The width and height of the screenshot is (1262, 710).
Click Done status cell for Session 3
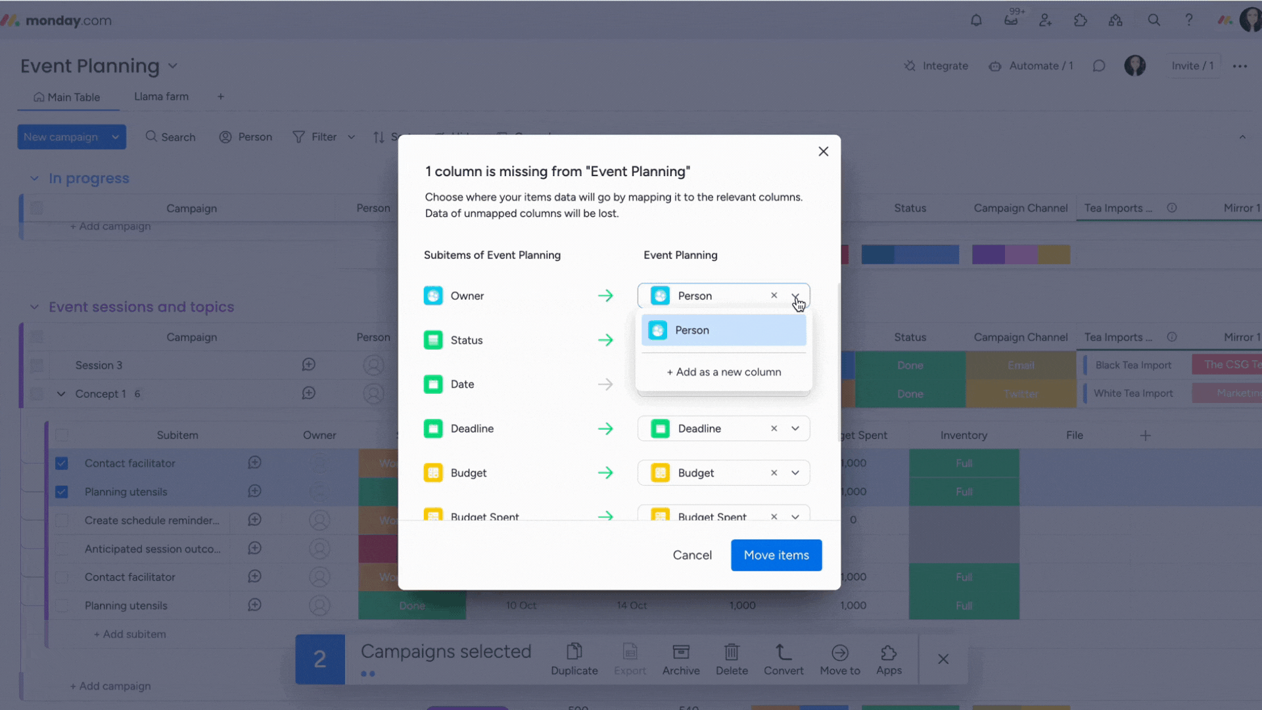pyautogui.click(x=910, y=366)
